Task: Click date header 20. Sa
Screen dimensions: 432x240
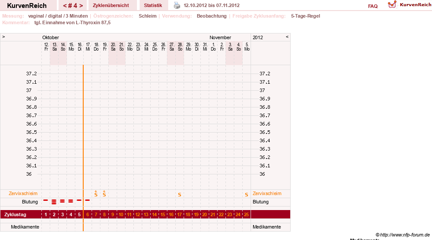Action: coord(113,47)
